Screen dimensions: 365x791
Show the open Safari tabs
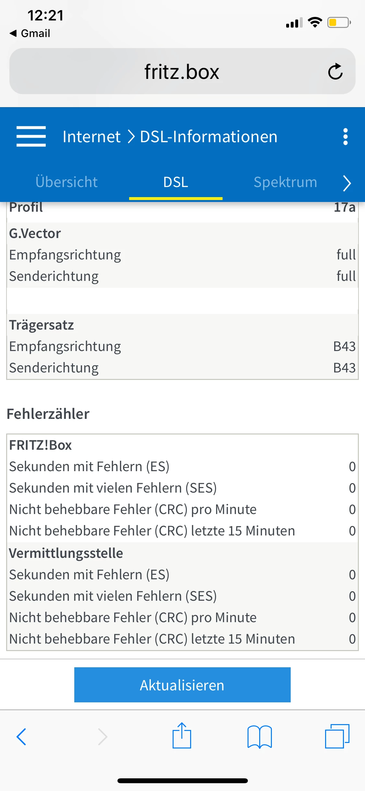tap(337, 736)
